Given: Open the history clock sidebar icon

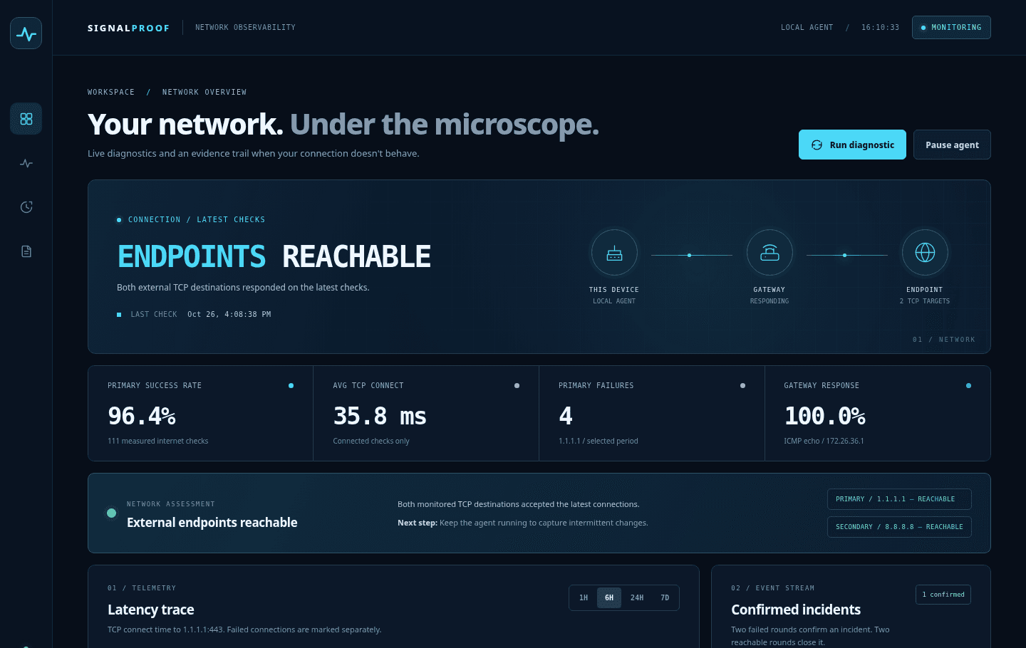Looking at the screenshot, I should (26, 207).
